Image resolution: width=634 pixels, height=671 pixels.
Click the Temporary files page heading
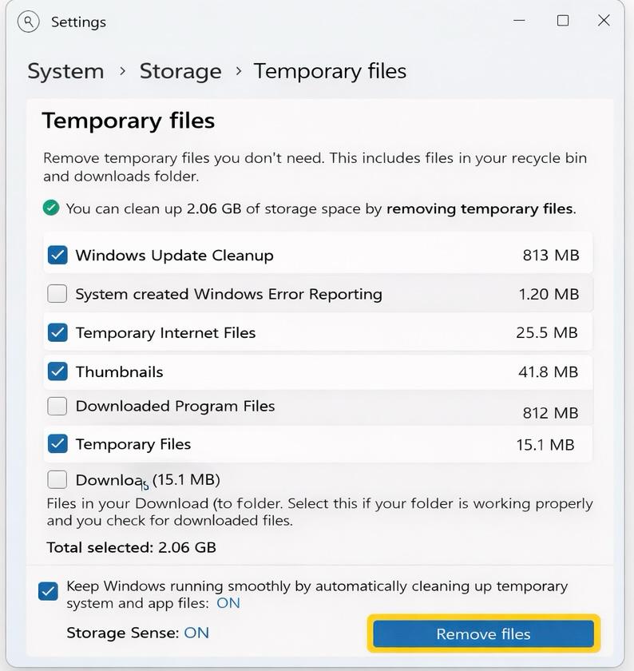click(128, 121)
